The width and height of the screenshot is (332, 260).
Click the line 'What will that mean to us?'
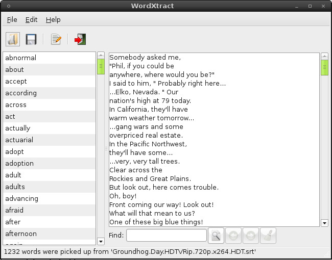click(x=152, y=213)
